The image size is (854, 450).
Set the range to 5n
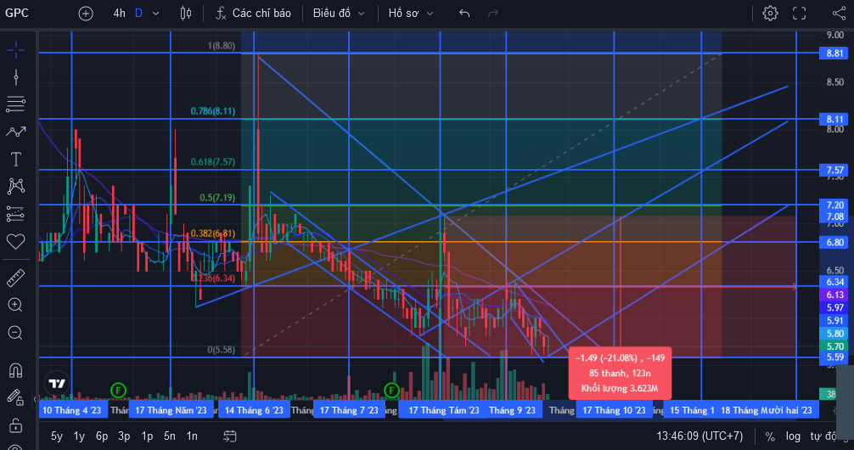click(170, 436)
